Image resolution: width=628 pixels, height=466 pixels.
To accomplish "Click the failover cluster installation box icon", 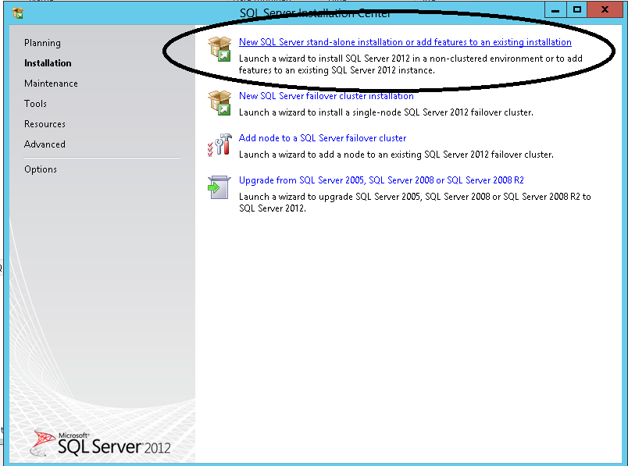I will [x=219, y=103].
